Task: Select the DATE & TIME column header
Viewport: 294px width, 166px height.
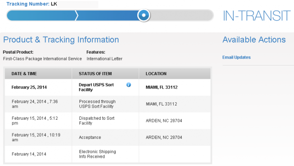Action: click(24, 73)
